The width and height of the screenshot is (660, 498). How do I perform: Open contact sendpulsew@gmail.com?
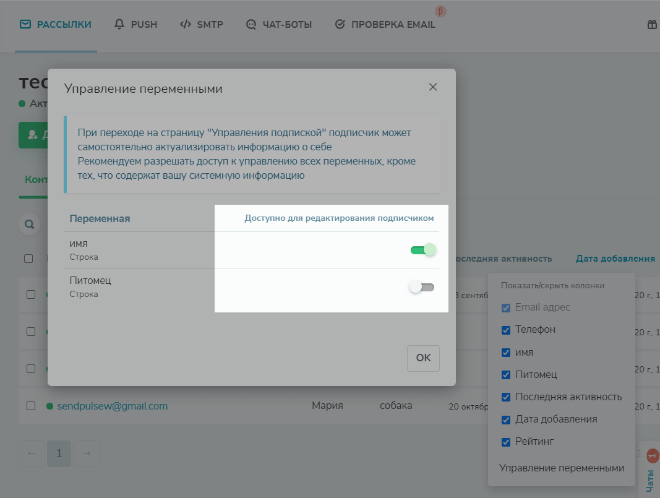(113, 406)
